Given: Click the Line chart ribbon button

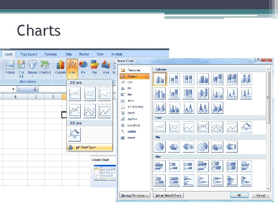Looking at the screenshot, I should pyautogui.click(x=72, y=69).
